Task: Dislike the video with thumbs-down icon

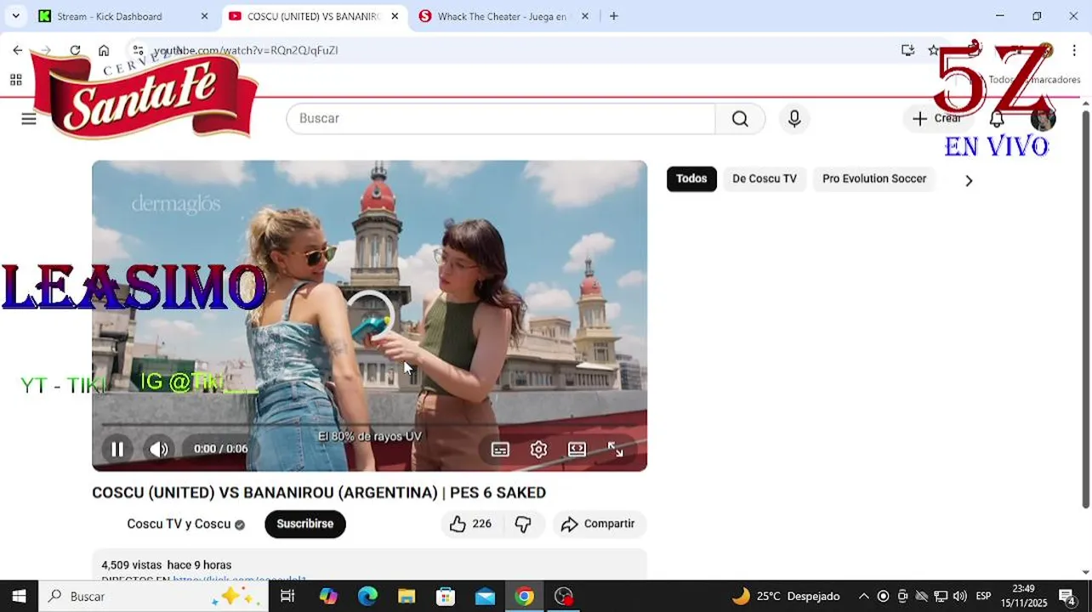Action: pyautogui.click(x=523, y=524)
